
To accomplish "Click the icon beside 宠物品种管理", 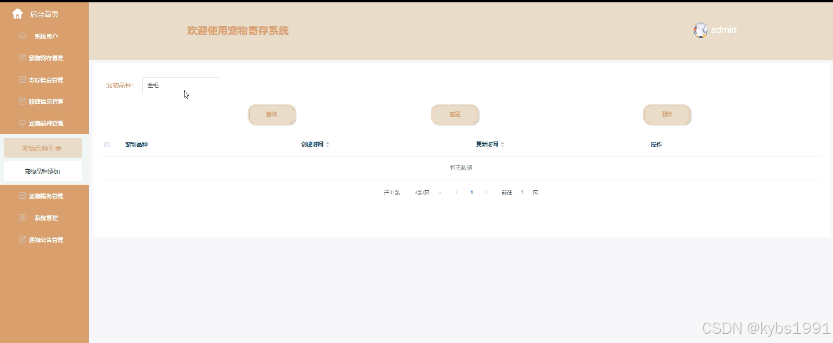I will (x=23, y=123).
